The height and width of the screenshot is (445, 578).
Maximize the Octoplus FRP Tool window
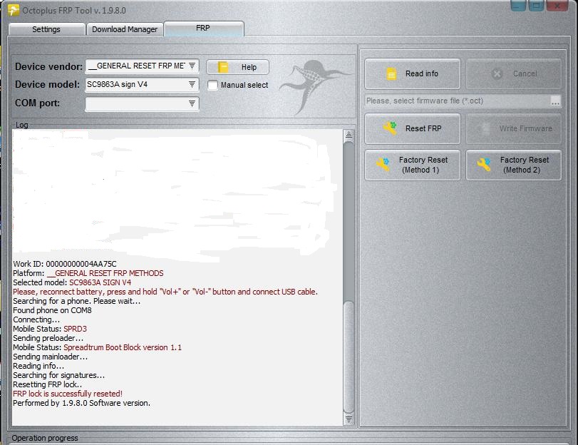tap(537, 6)
